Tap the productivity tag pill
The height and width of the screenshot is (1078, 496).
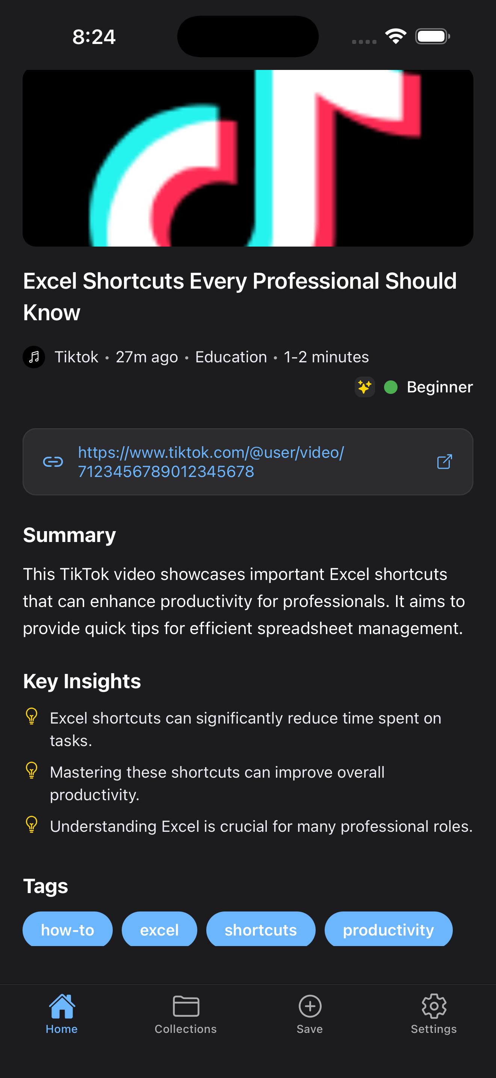click(x=388, y=930)
